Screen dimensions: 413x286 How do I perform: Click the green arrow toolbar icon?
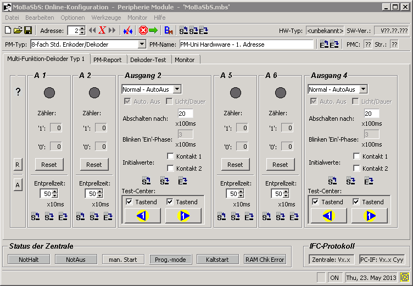153,30
